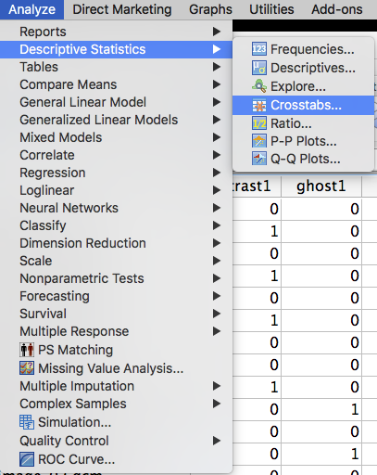This screenshot has width=377, height=475.
Task: Expand the Regression submenu arrow
Action: [217, 173]
